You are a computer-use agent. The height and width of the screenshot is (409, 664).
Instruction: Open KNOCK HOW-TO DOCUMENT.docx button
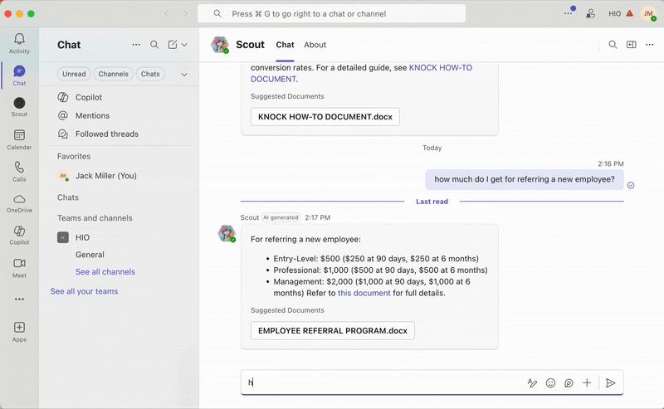pyautogui.click(x=325, y=117)
